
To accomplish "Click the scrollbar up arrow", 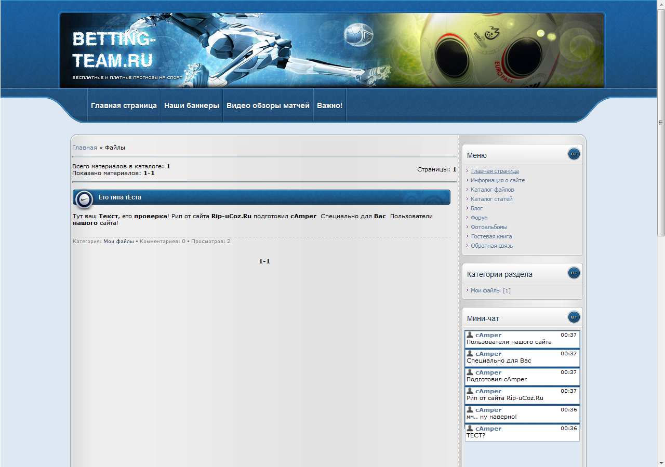I will 661,4.
